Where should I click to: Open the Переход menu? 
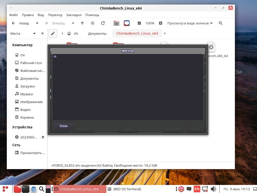tap(55, 15)
